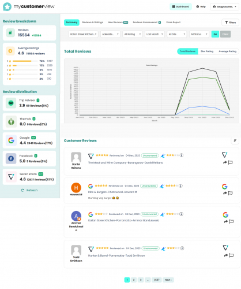Click the Unanswered badge on Howard's review

click(x=149, y=186)
